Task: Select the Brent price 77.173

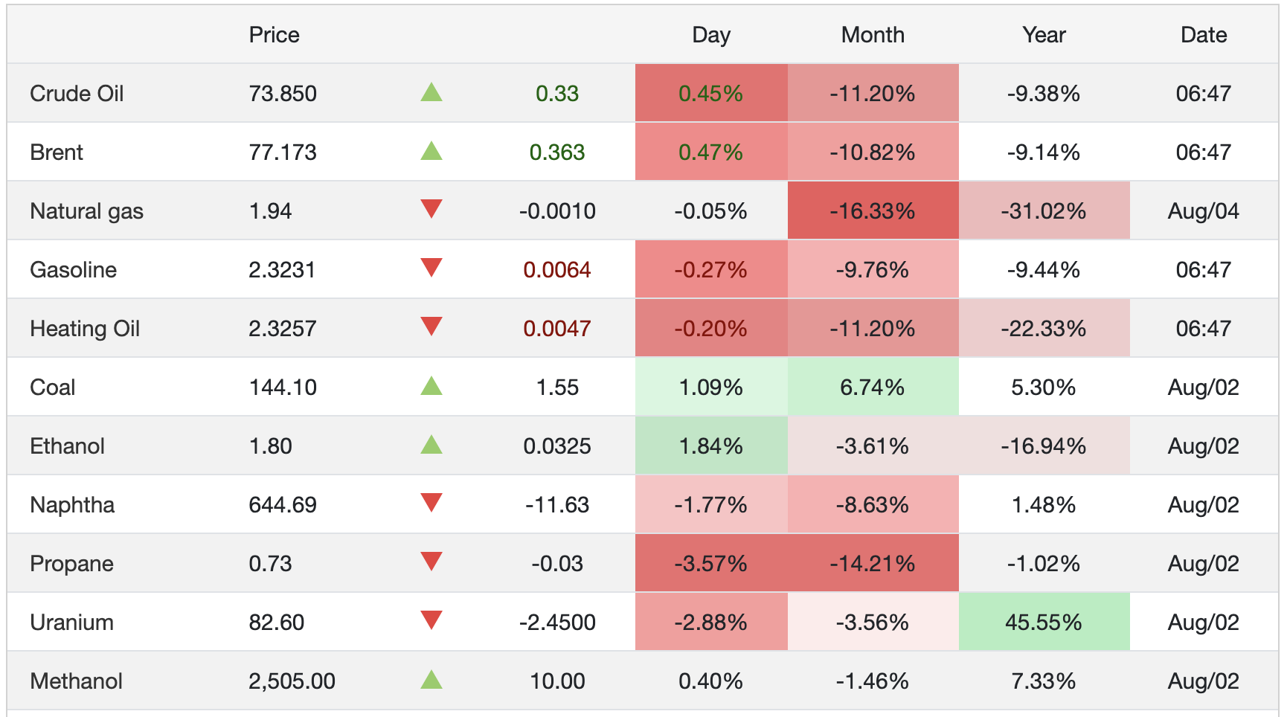Action: coord(283,152)
